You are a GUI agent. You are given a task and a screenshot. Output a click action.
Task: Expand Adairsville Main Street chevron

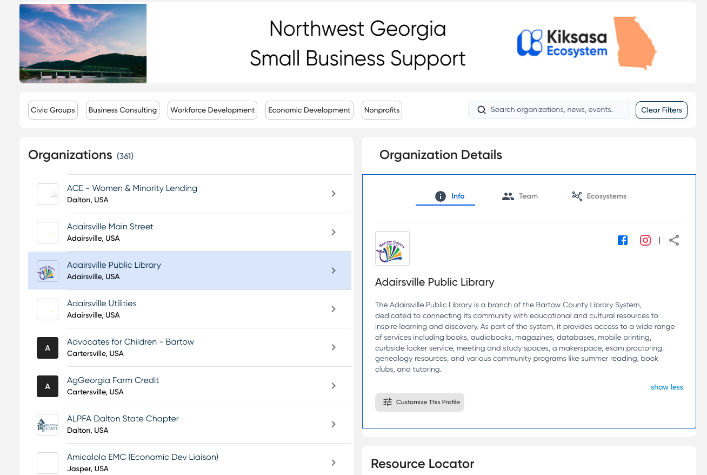[x=334, y=232]
